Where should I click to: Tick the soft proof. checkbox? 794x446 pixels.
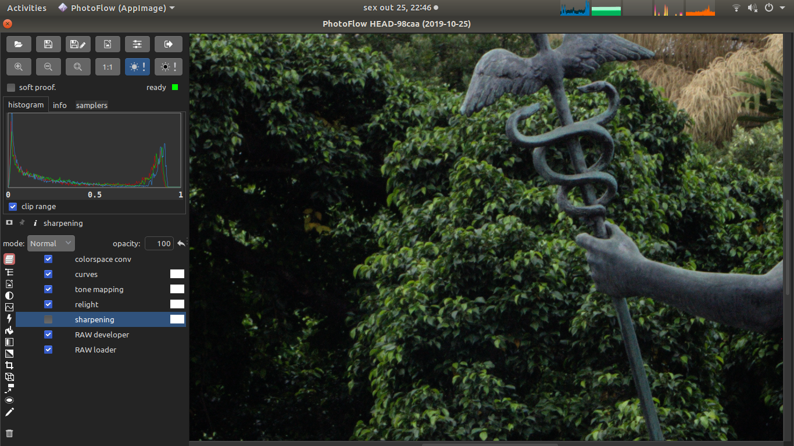pyautogui.click(x=11, y=88)
